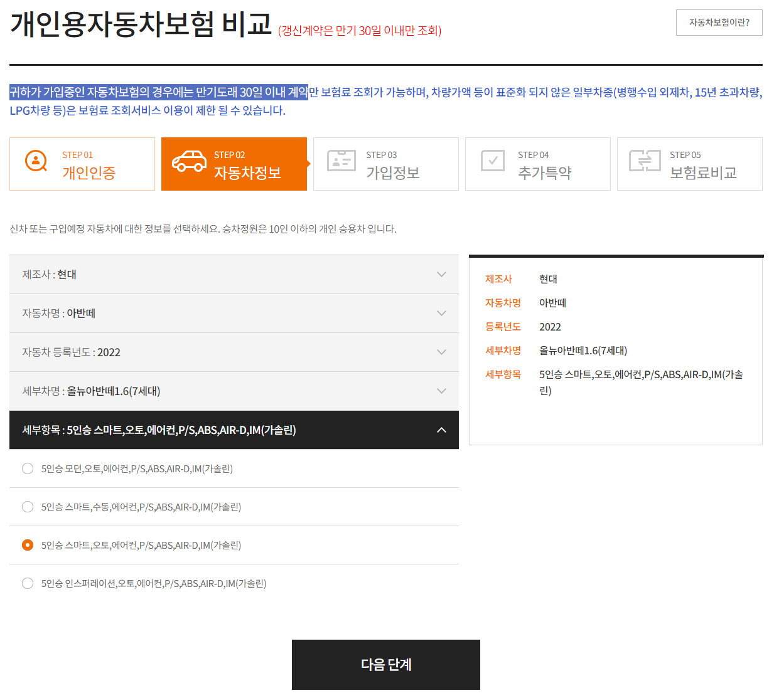Click 자동차명 label in summary panel
This screenshot has height=698, width=774.
coord(503,303)
